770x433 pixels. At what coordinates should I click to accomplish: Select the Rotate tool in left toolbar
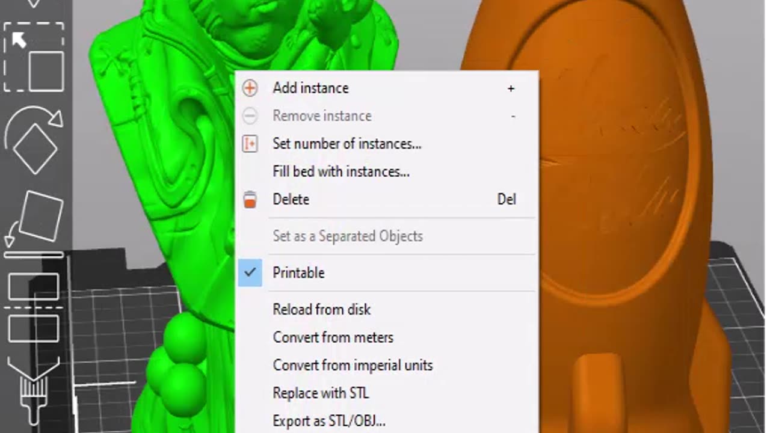(x=34, y=140)
